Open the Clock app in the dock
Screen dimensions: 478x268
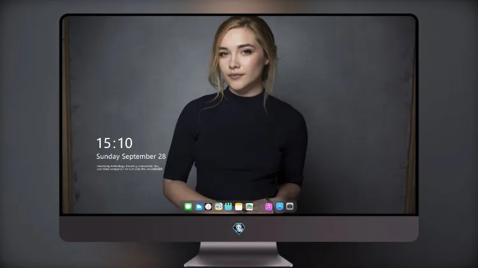coord(208,207)
